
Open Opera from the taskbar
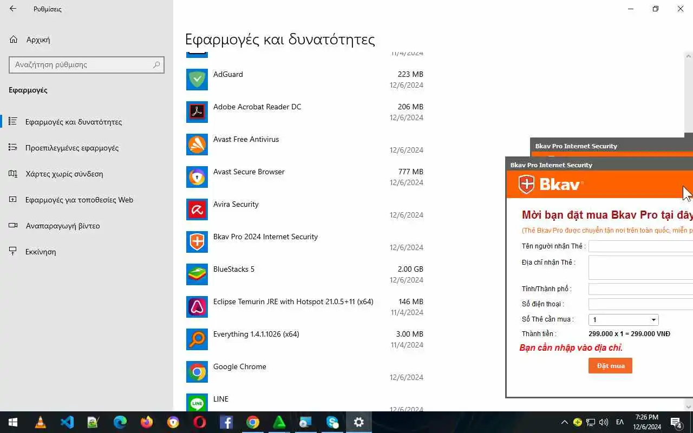199,422
